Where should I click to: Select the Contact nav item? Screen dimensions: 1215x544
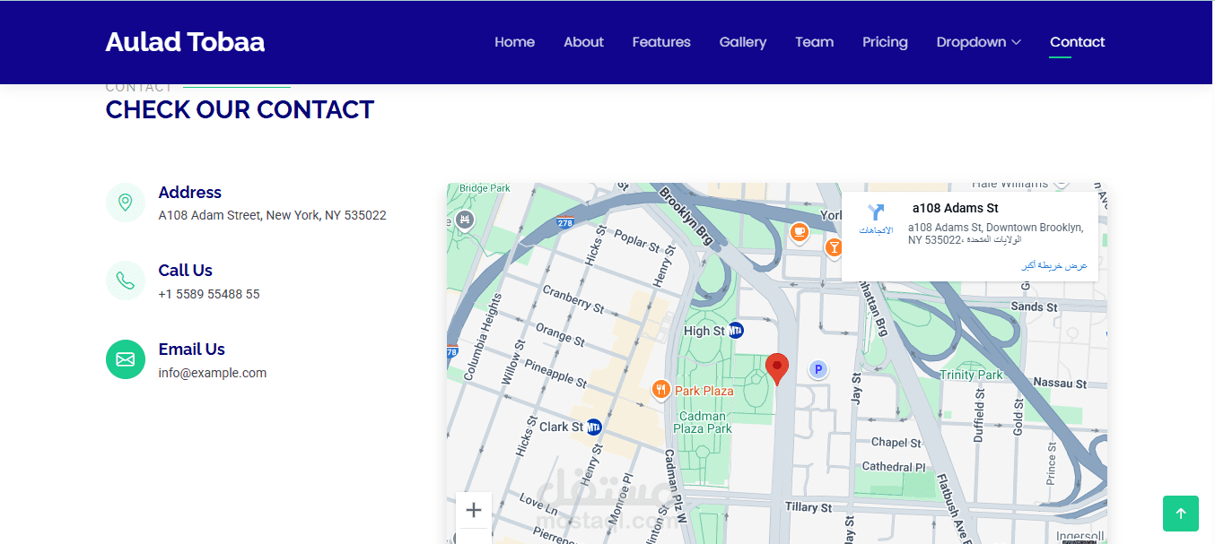pyautogui.click(x=1077, y=42)
